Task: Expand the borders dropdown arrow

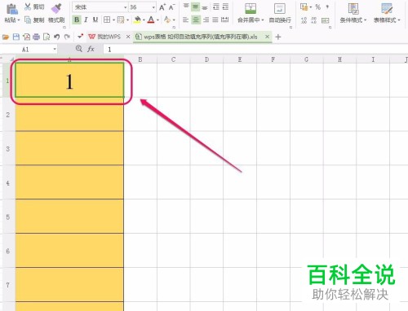Action: pos(113,20)
